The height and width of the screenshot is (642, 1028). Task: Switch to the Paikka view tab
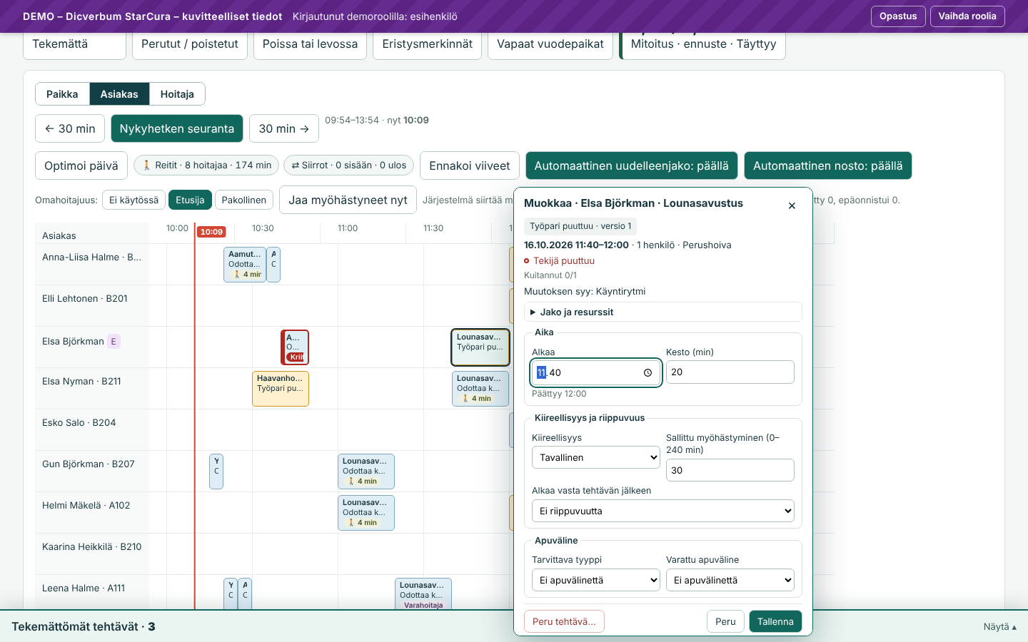[x=62, y=94]
